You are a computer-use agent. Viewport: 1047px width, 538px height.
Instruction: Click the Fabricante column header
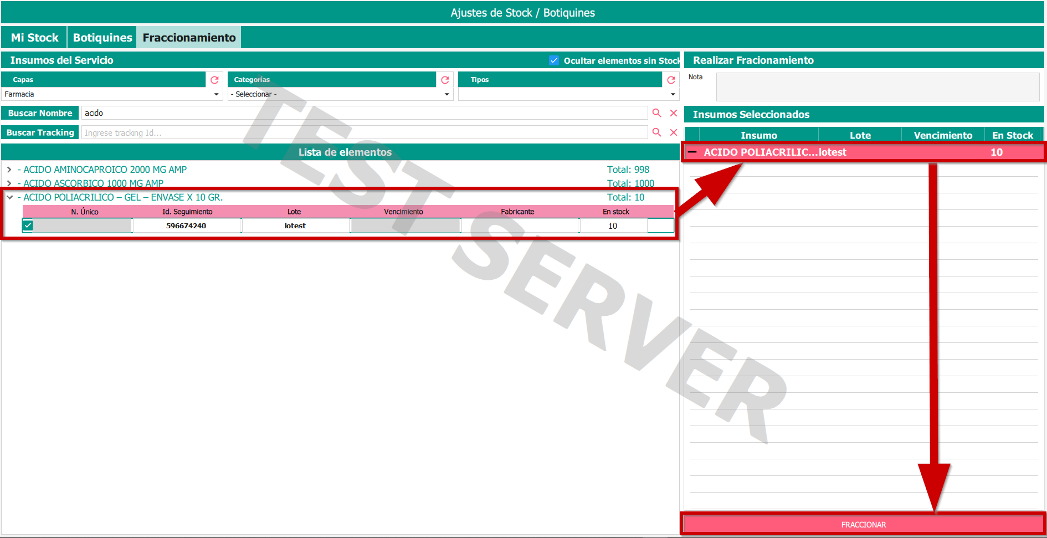click(x=517, y=212)
